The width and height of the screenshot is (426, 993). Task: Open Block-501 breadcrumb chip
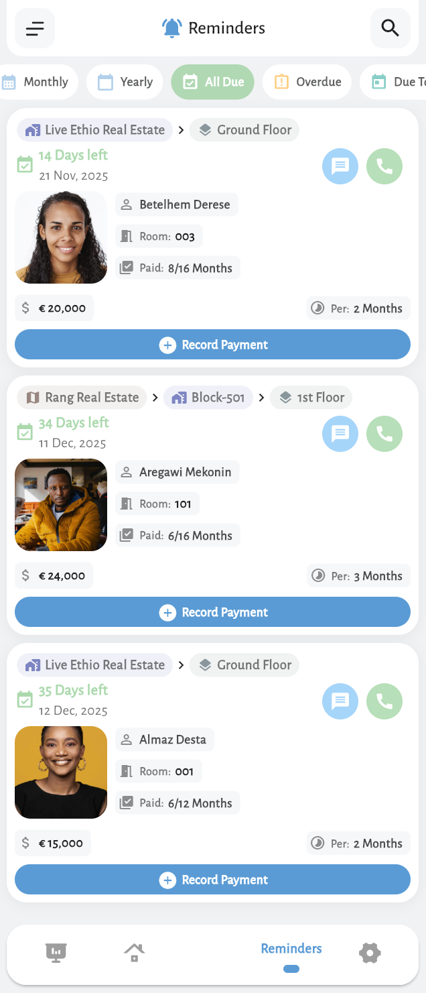(208, 398)
